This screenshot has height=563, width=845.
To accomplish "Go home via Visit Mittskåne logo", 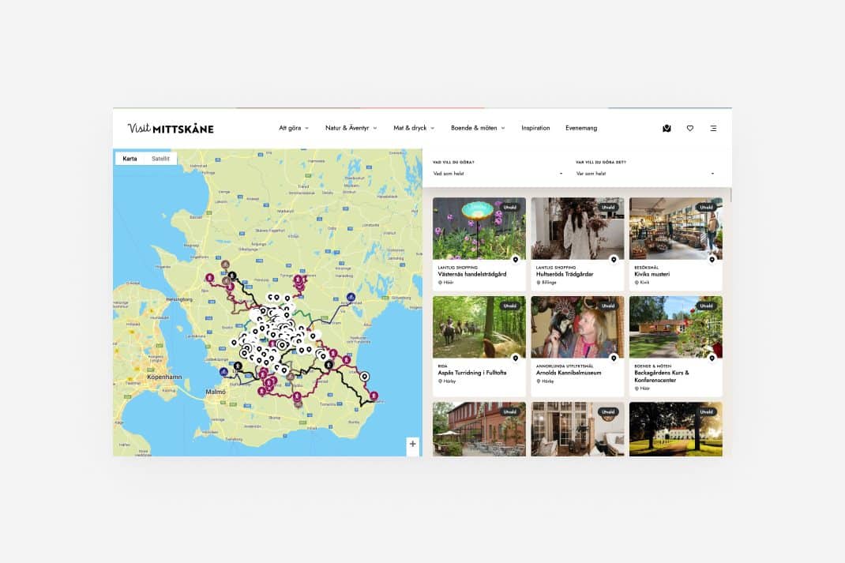I will [x=171, y=128].
